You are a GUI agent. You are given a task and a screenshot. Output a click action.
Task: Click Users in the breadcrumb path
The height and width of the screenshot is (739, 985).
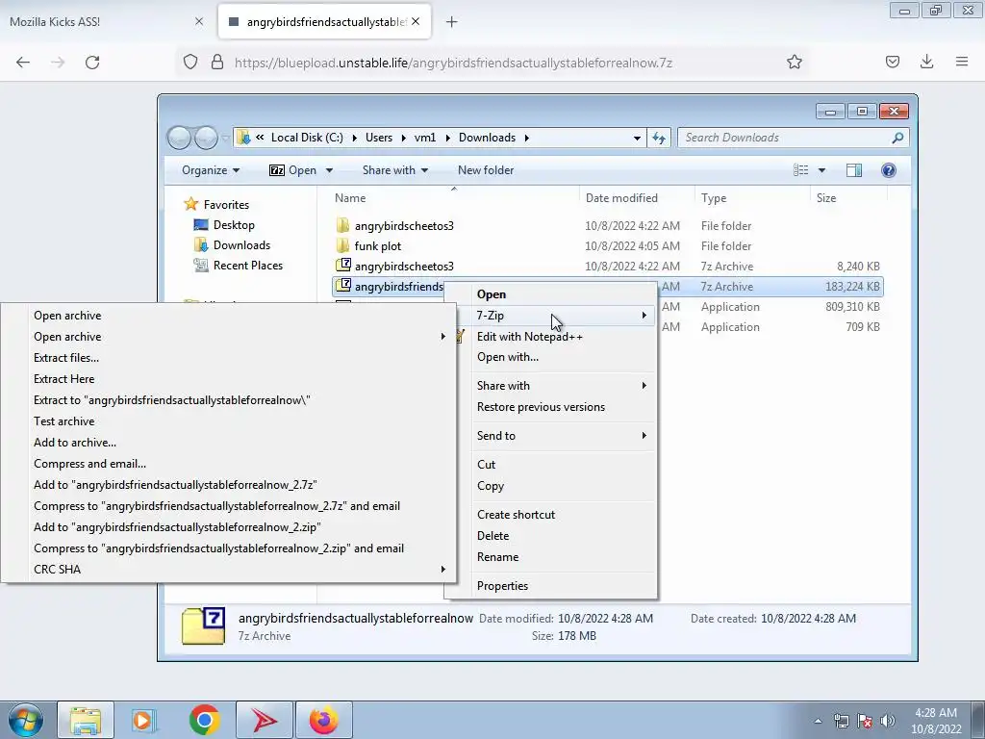point(379,138)
